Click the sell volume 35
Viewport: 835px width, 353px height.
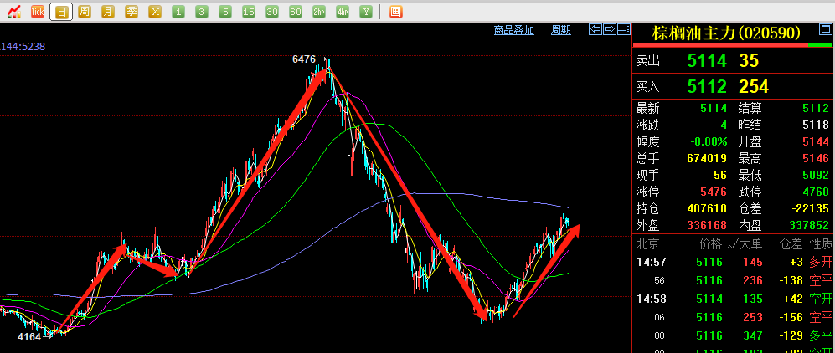pyautogui.click(x=749, y=61)
